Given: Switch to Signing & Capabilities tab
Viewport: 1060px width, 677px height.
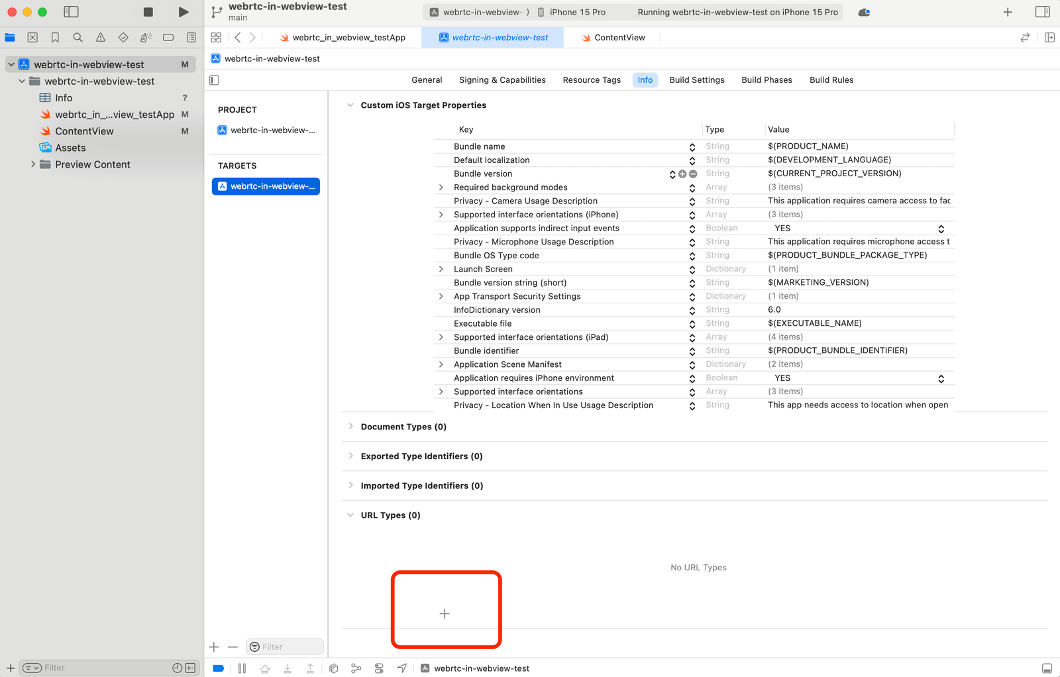Looking at the screenshot, I should [502, 80].
